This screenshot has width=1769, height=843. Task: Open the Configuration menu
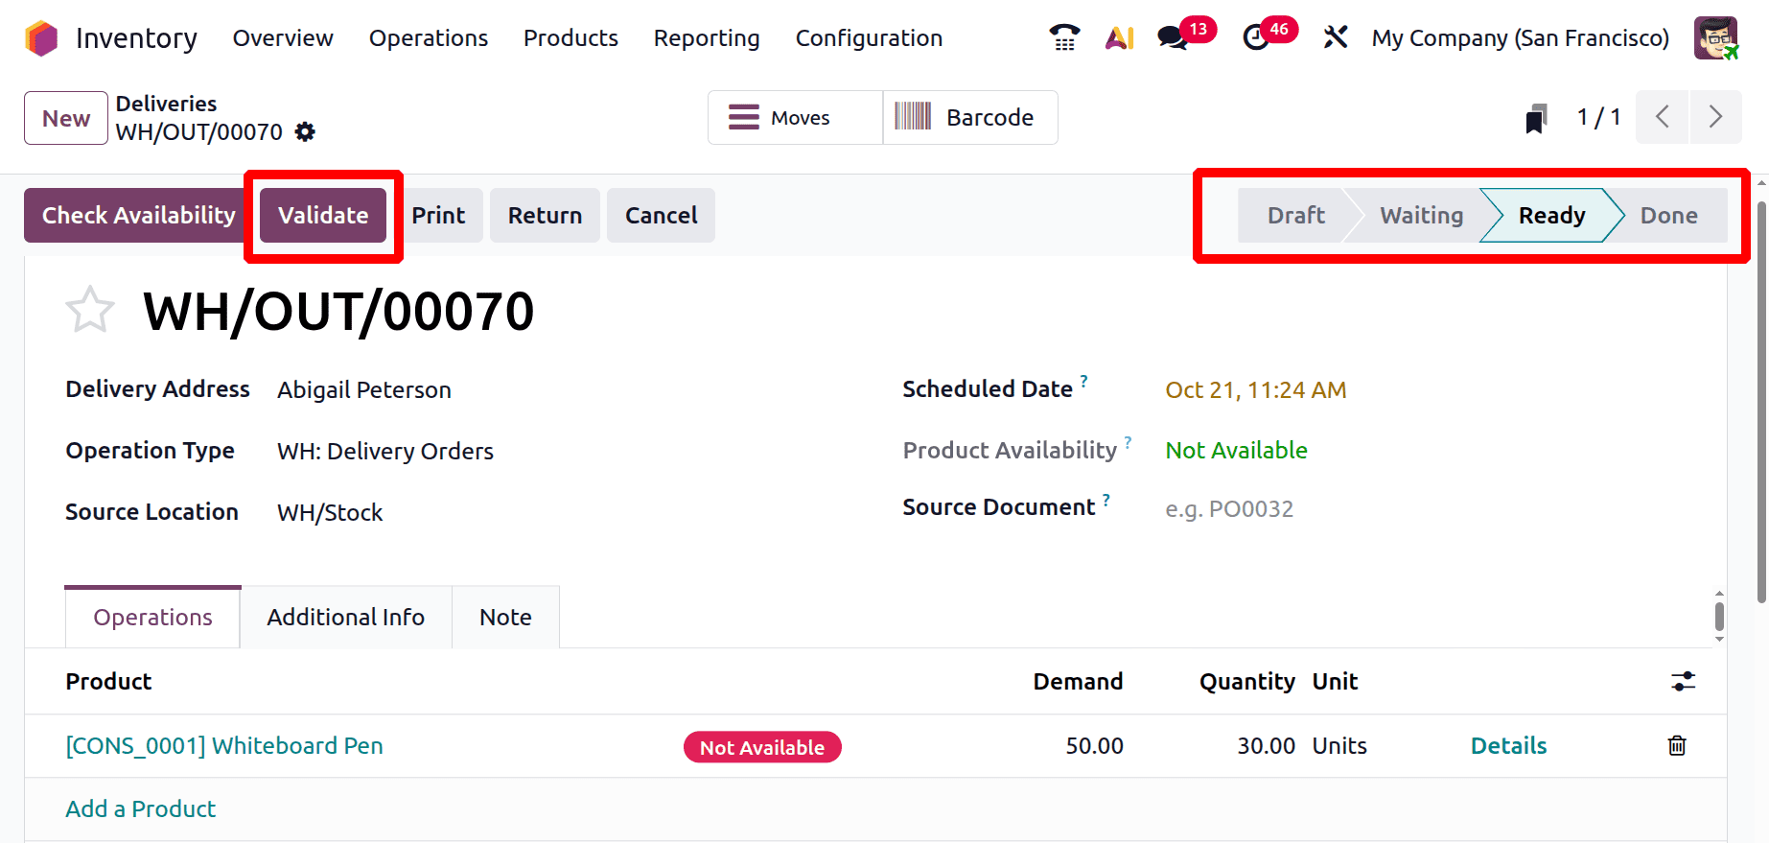coord(869,38)
